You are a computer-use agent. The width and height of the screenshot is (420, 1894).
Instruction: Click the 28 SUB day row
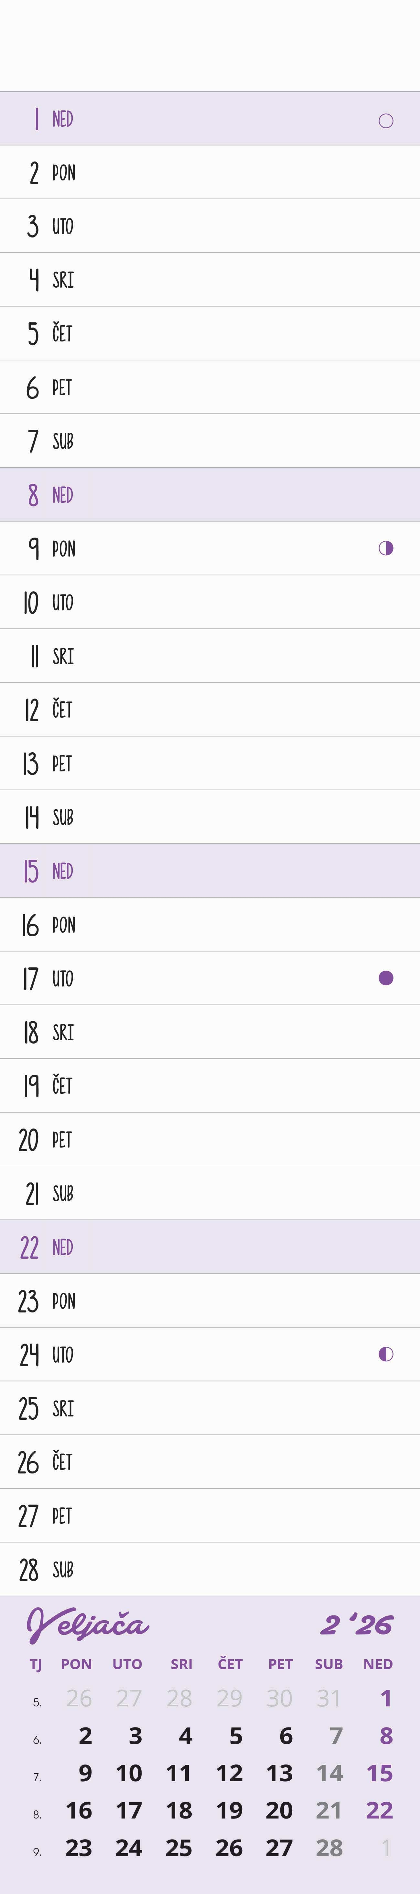[210, 1570]
